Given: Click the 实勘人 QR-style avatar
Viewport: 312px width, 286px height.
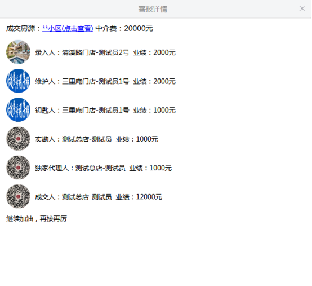Looking at the screenshot, I should [19, 139].
